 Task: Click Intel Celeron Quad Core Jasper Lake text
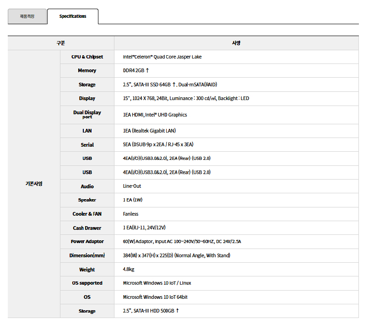click(162, 57)
